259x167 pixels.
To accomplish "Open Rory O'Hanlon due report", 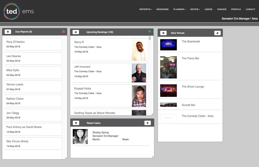I will (x=16, y=42).
